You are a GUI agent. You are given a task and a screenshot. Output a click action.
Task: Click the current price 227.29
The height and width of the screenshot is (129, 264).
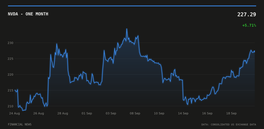(x=247, y=15)
